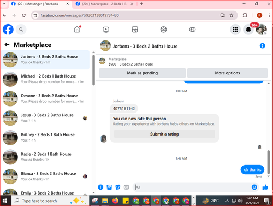The width and height of the screenshot is (273, 206).
Task: Click back arrow beside Marketplace heading
Action: 7,45
